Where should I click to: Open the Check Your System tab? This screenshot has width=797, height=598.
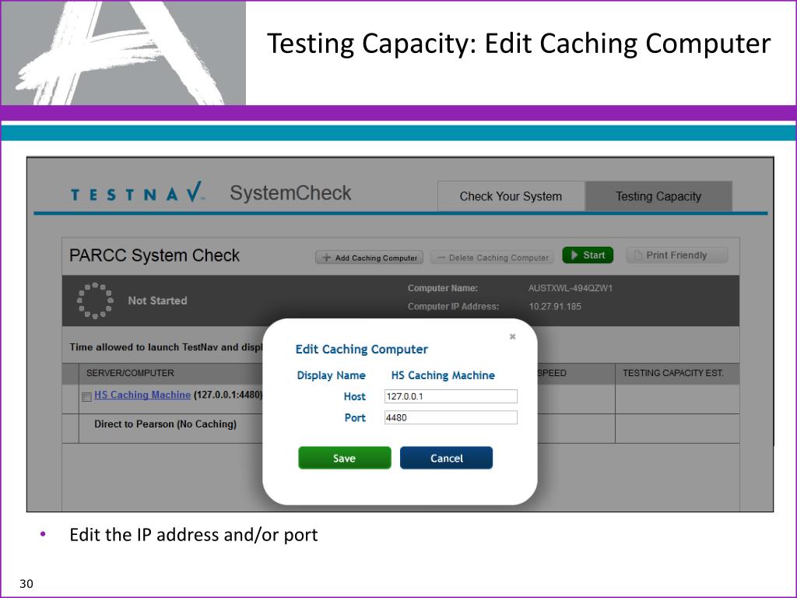[x=511, y=196]
